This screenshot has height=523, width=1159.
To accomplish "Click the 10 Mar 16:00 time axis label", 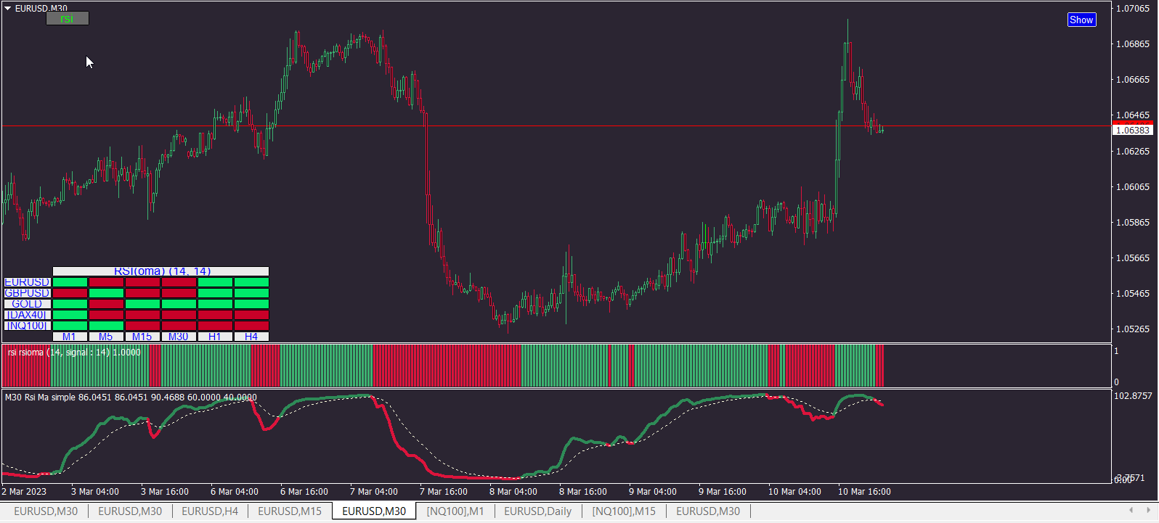I will [864, 492].
